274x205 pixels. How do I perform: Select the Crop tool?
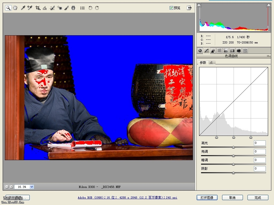click(38, 8)
